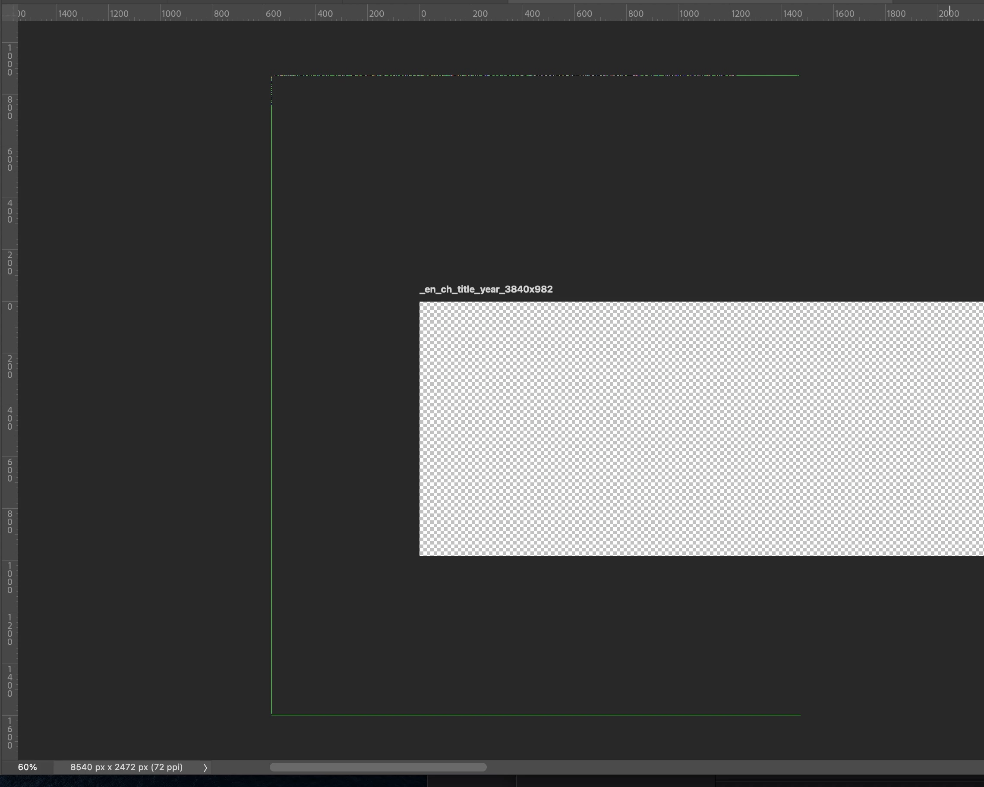Select the bottom horizontal green guide line
This screenshot has height=787, width=984.
(536, 715)
